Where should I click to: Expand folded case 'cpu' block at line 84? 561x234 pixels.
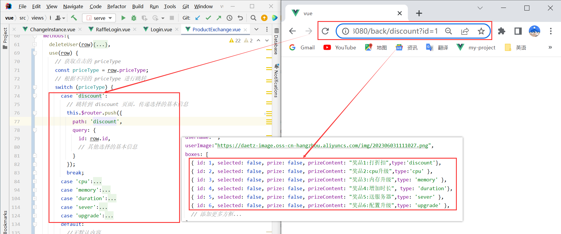(x=35, y=181)
